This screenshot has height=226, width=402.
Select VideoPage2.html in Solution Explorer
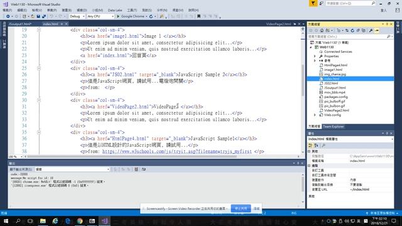tap(336, 110)
